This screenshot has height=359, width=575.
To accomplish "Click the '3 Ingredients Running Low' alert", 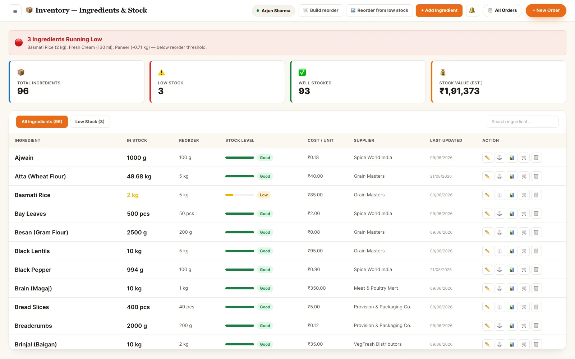I will 287,43.
